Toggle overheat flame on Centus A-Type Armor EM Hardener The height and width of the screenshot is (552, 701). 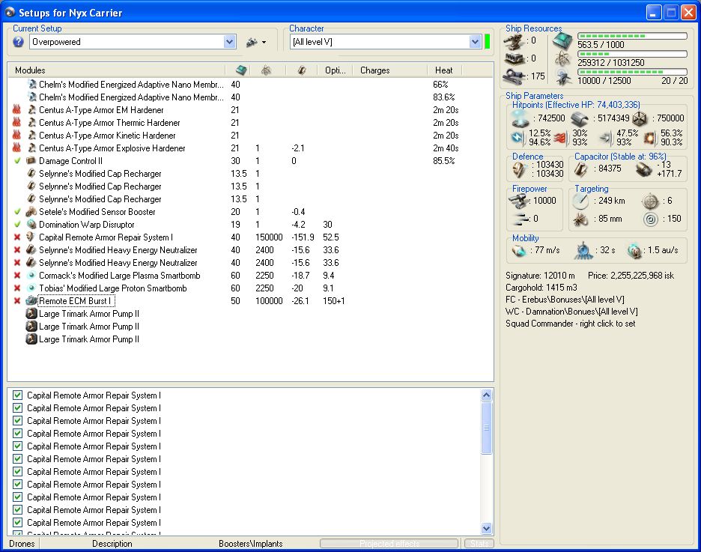(17, 110)
